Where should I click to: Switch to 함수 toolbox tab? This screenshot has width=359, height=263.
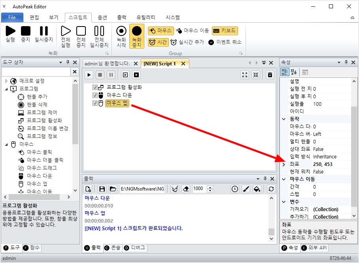[32, 248]
